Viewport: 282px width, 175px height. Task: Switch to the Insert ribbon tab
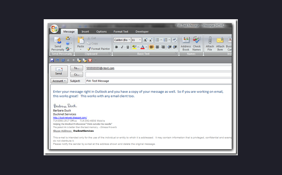[x=85, y=31]
